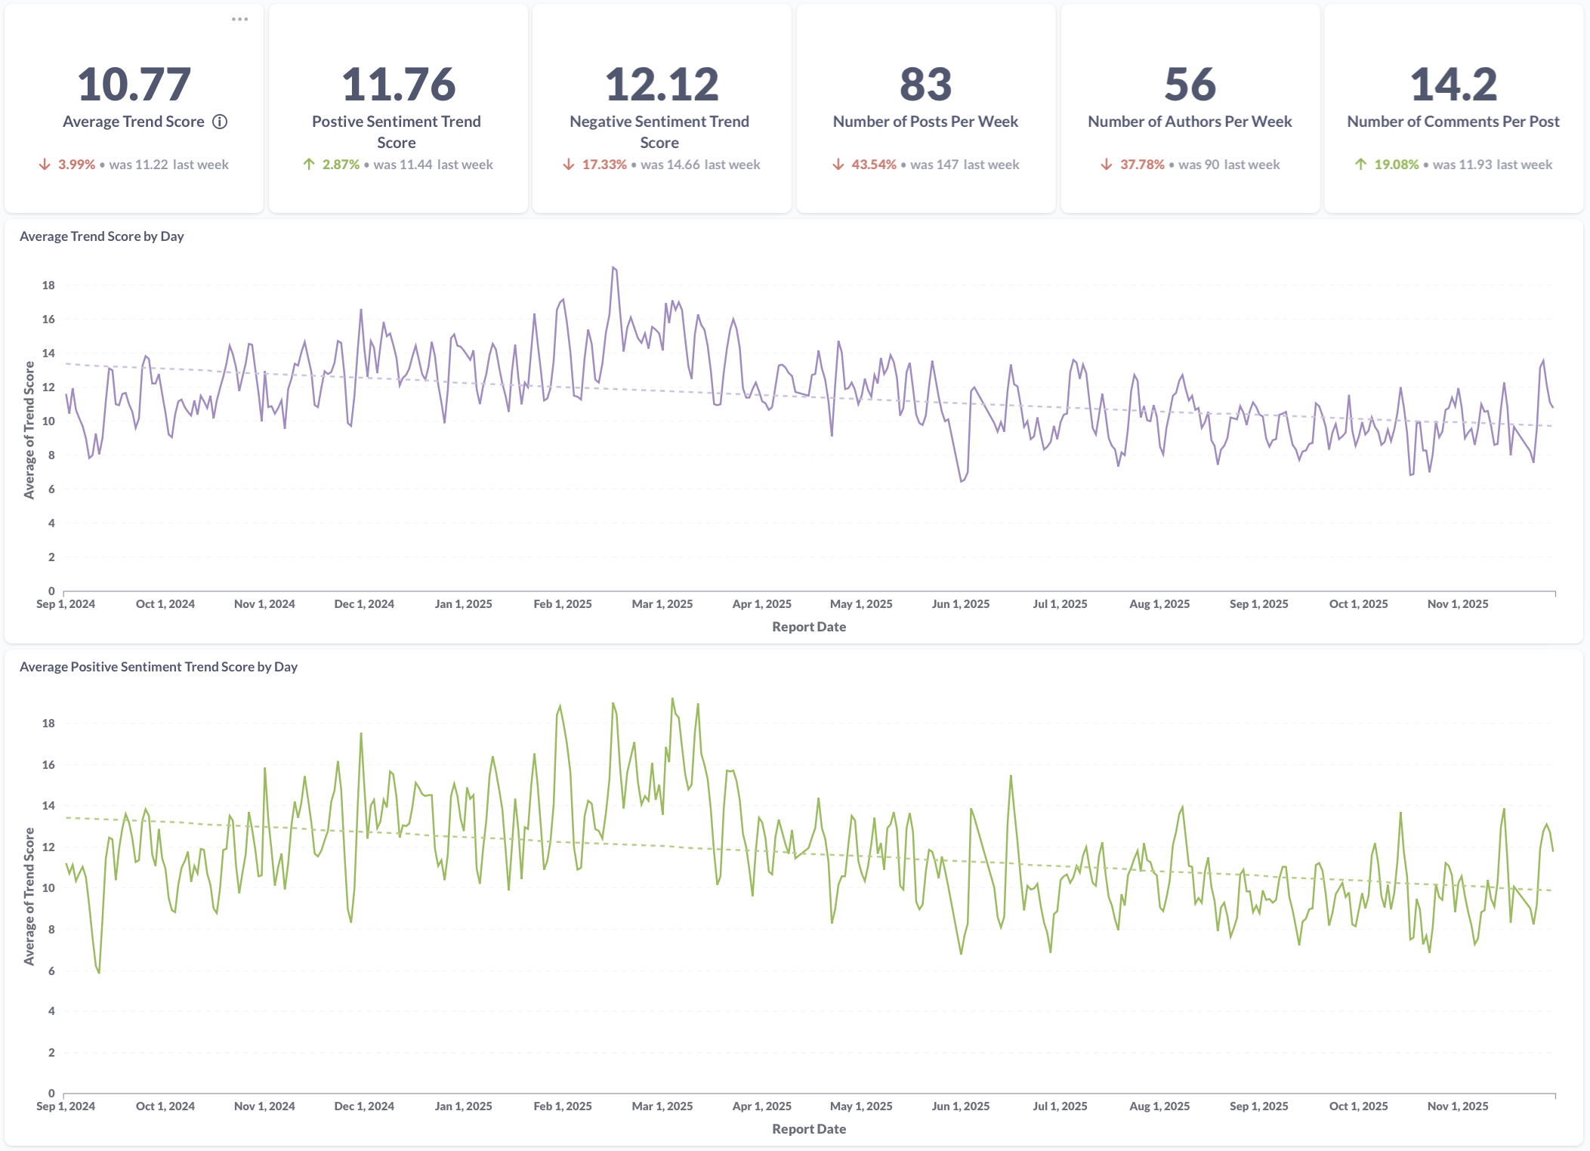The width and height of the screenshot is (1590, 1151).
Task: Click the Number of Posts Per Week label
Action: point(925,122)
